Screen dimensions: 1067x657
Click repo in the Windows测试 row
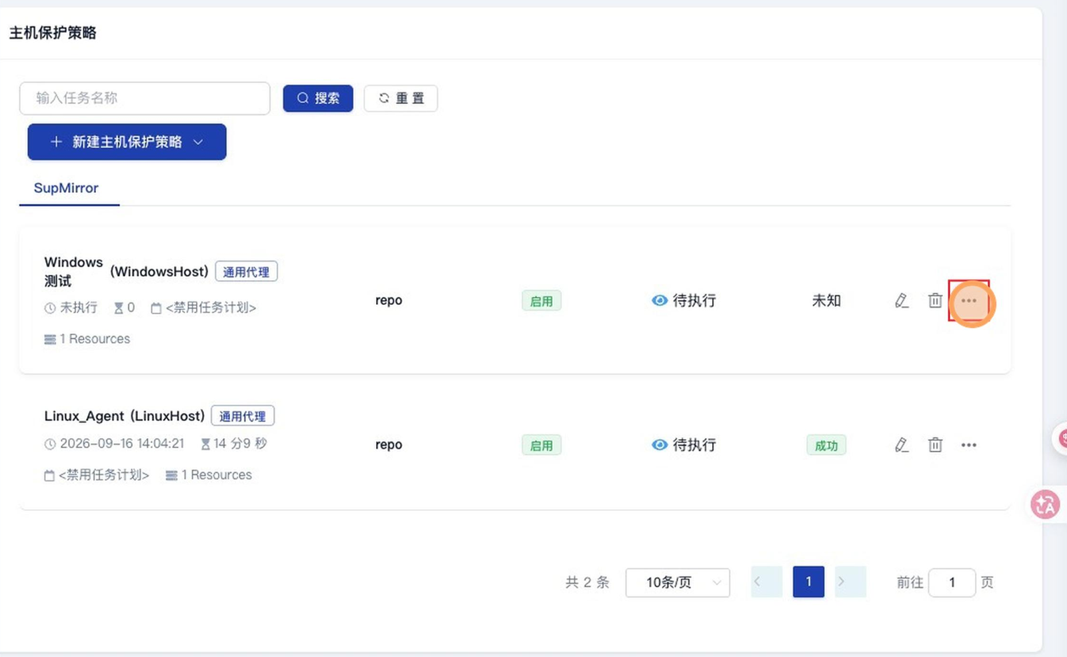[389, 300]
